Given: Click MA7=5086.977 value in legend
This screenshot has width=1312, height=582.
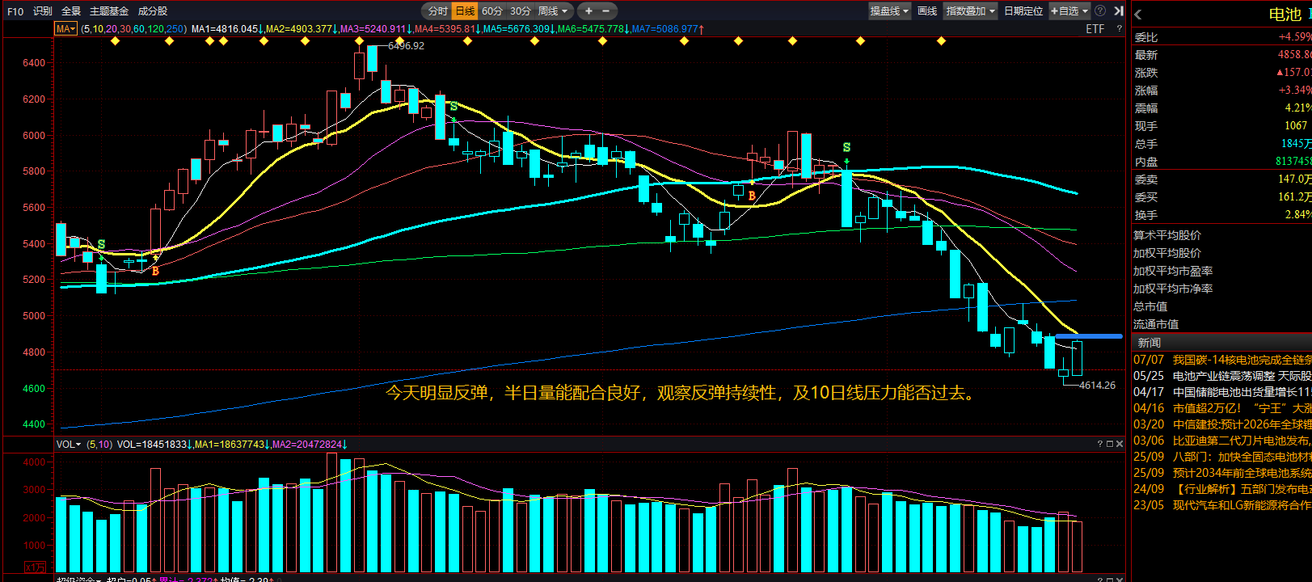Looking at the screenshot, I should pos(664,29).
